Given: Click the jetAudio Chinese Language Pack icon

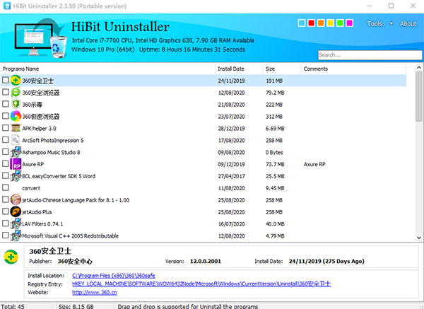Looking at the screenshot, I should pos(16,199).
